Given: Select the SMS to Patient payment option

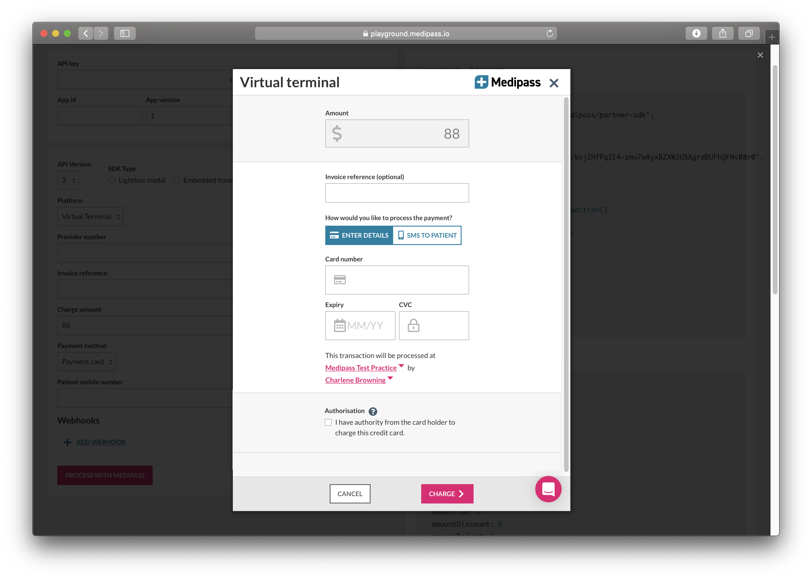Looking at the screenshot, I should click(x=427, y=235).
